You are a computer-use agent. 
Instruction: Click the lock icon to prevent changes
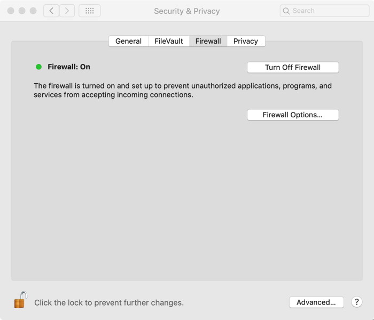click(x=20, y=300)
